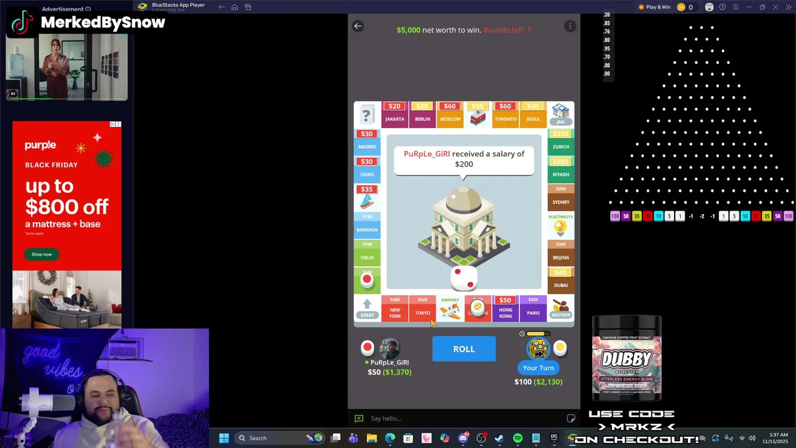Screen dimensions: 796x448
Task: Click BlueStacks home icon
Action: pyautogui.click(x=234, y=7)
